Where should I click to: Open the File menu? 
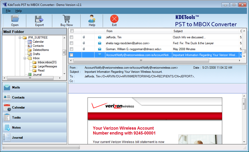[x=8, y=11]
